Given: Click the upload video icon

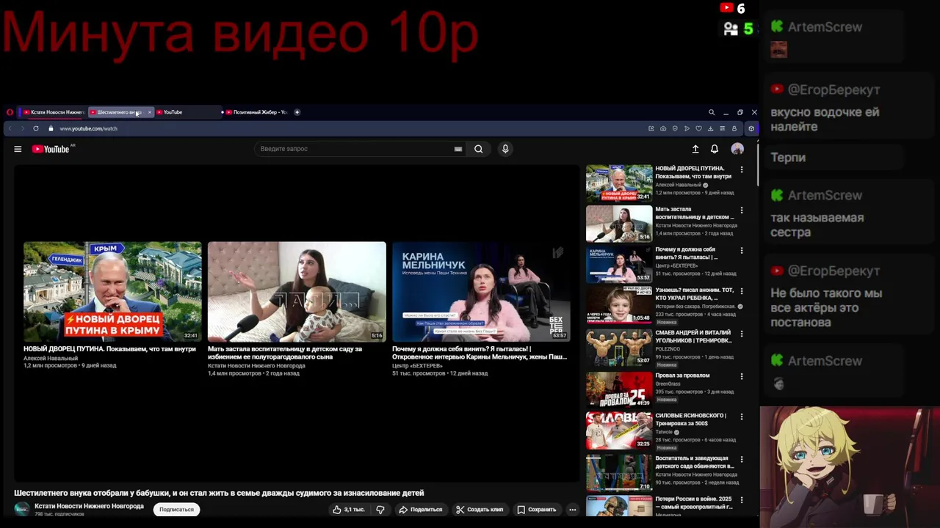Looking at the screenshot, I should (x=695, y=149).
